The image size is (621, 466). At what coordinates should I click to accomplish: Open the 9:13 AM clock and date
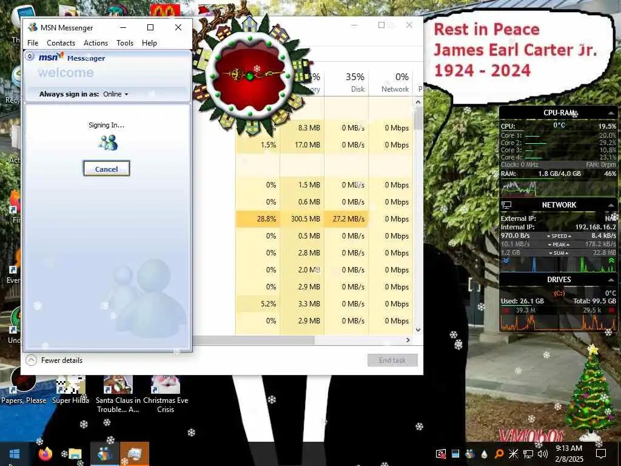569,454
